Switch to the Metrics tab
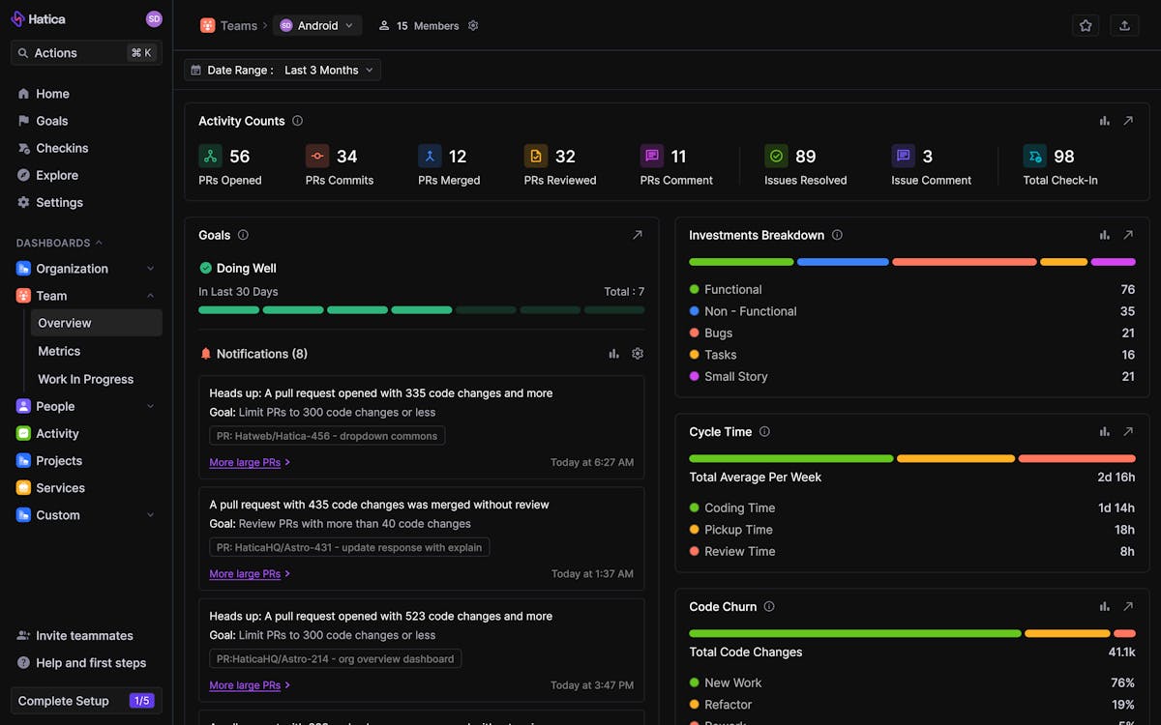This screenshot has width=1161, height=725. (x=58, y=351)
